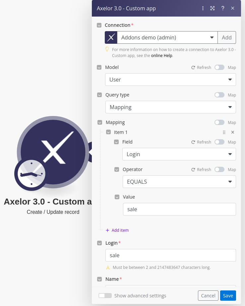
Task: Enable Map switch for Query type
Action: click(219, 95)
